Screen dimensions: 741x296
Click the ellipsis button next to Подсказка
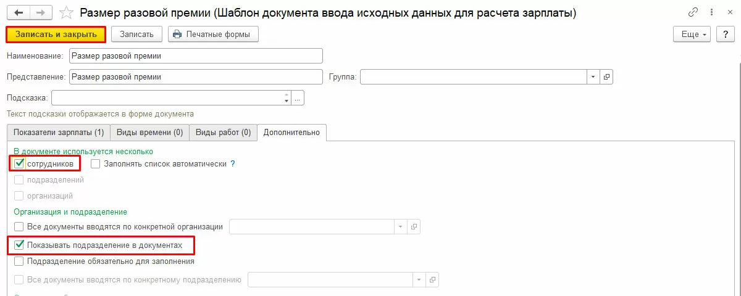coord(298,98)
